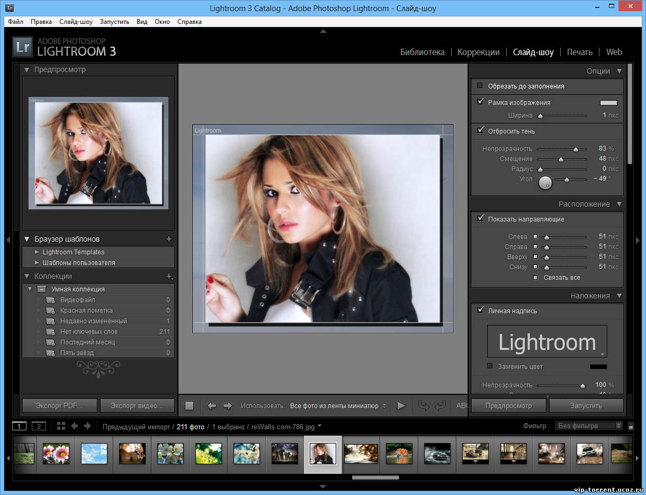Collapse left panel group arrow

tap(7, 240)
